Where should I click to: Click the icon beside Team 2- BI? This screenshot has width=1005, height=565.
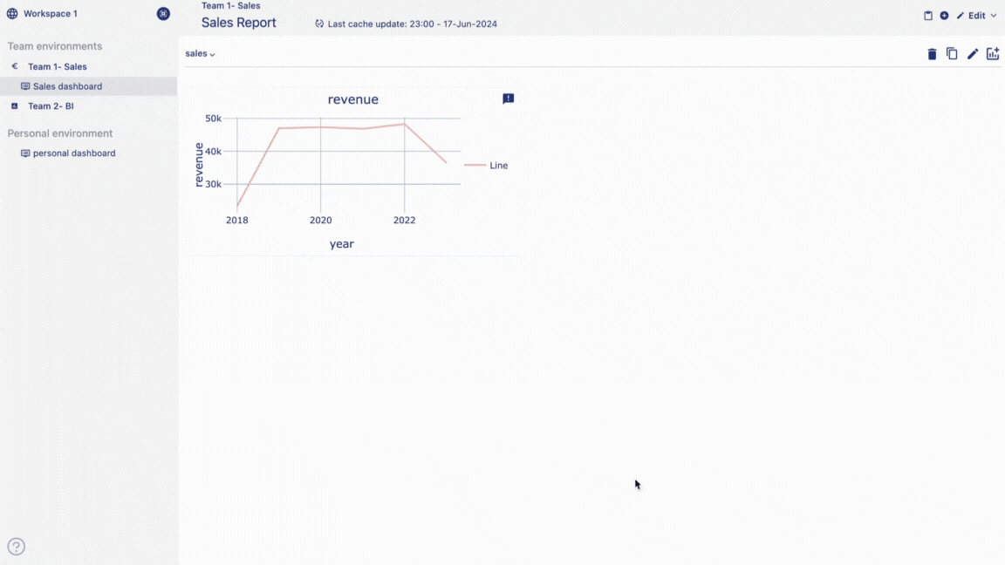[15, 106]
